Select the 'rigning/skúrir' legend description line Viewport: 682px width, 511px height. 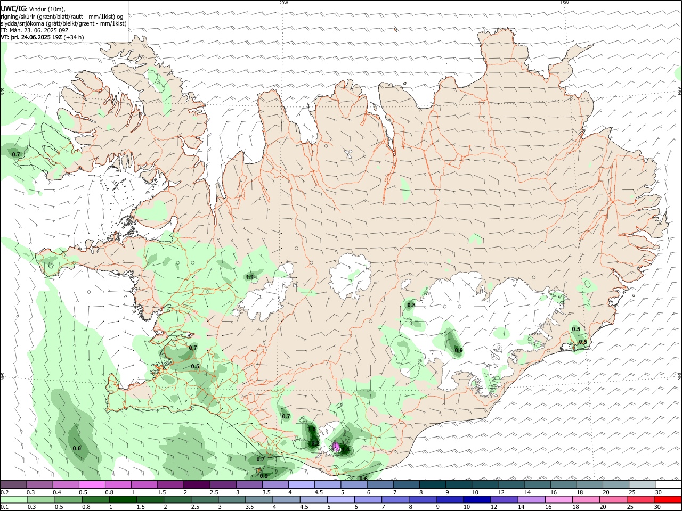(x=62, y=17)
